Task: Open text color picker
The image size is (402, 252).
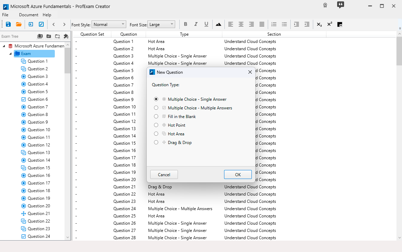Action: point(340,25)
